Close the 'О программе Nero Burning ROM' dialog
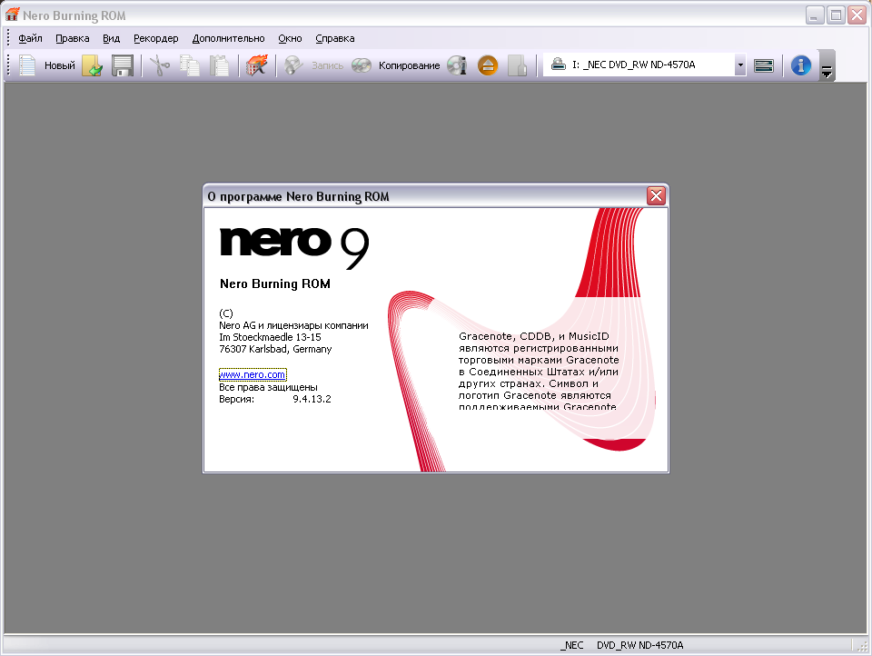The image size is (872, 656). click(x=656, y=195)
